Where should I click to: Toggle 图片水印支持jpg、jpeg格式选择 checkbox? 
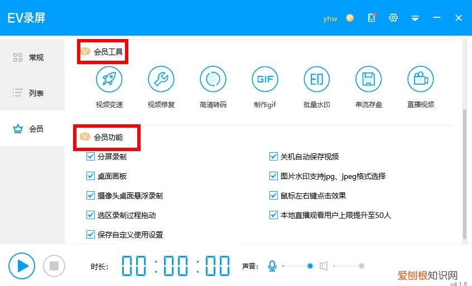click(273, 176)
